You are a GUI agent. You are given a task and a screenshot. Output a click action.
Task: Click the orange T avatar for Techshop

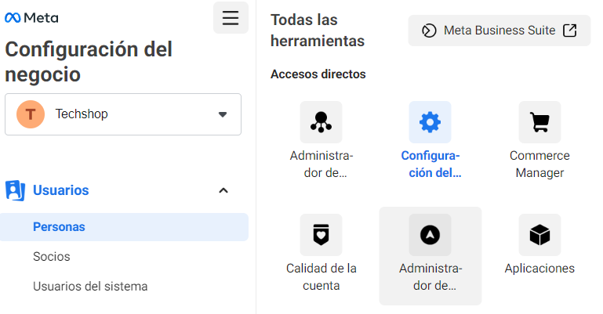[x=31, y=114]
